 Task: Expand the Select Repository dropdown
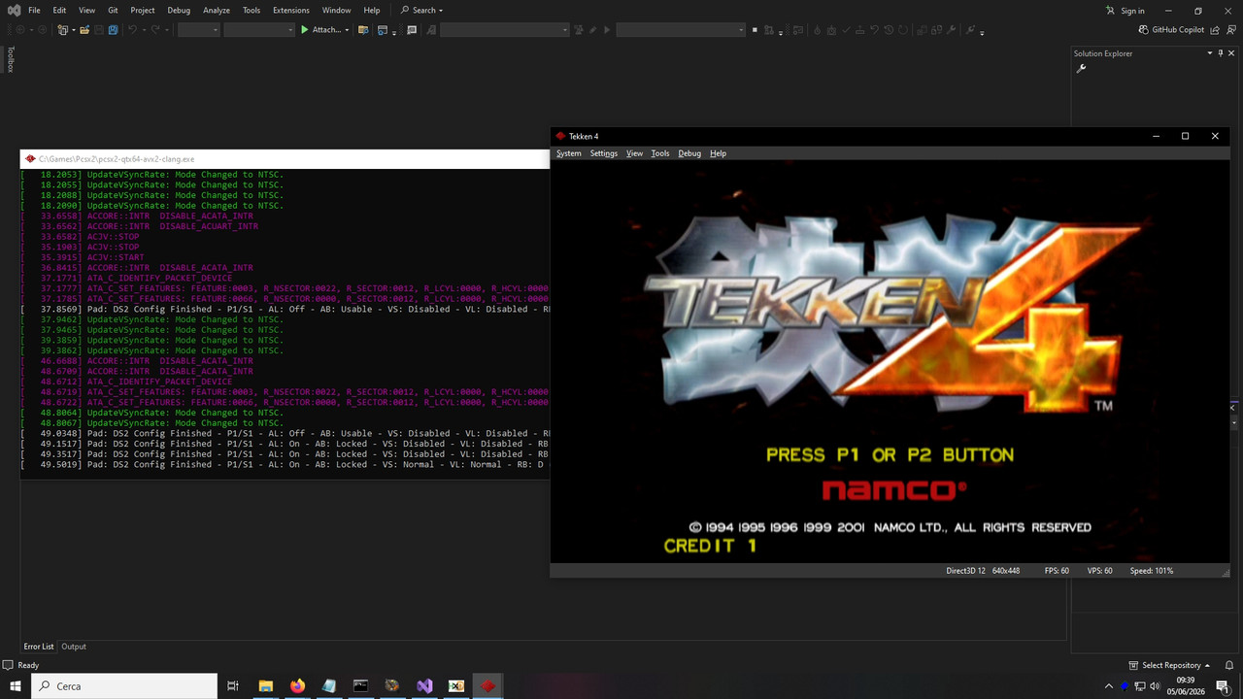coord(1207,665)
